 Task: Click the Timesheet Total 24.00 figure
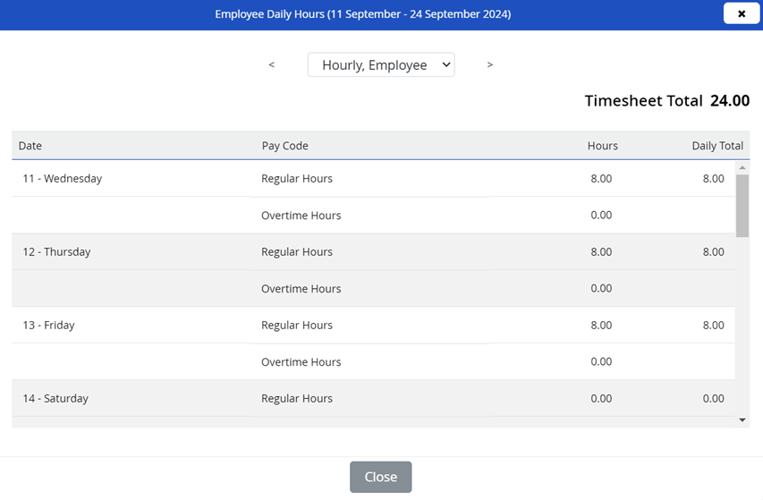tap(729, 101)
